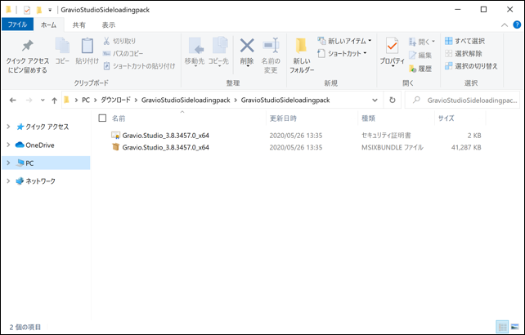Switch to large icons view layout
Screen dimensions: 525x335
514,327
